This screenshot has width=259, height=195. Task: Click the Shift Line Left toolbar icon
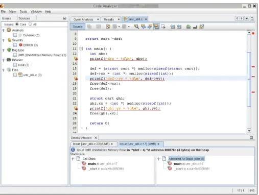pos(172,27)
